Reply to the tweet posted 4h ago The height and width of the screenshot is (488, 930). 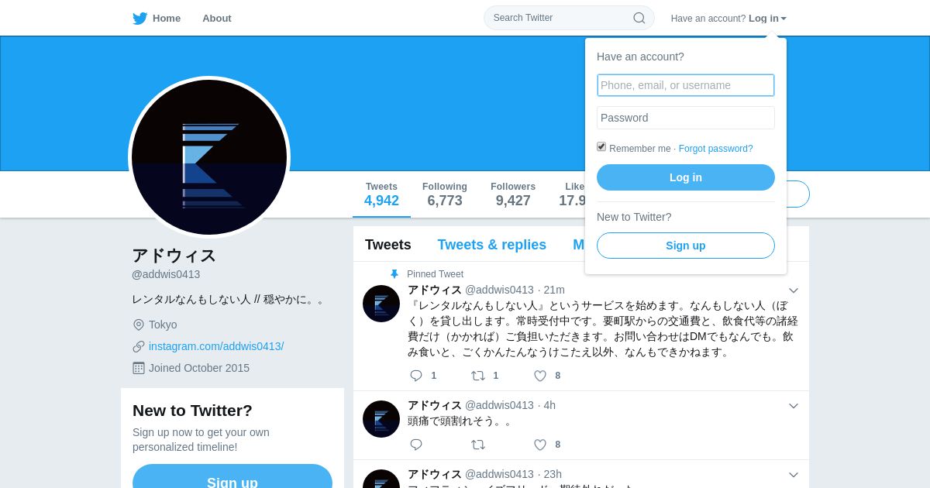pos(416,445)
